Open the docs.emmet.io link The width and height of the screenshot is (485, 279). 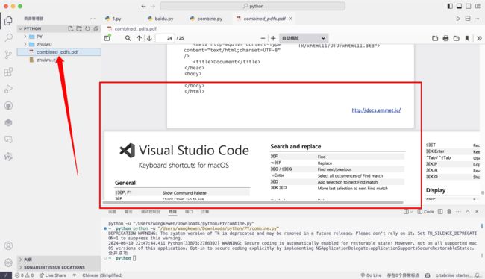(376, 110)
